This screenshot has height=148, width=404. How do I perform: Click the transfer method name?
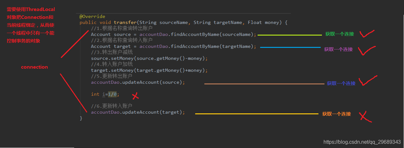pyautogui.click(x=125, y=22)
